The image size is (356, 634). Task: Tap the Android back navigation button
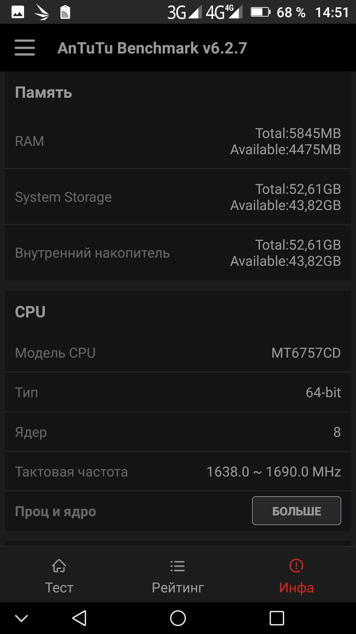79,618
